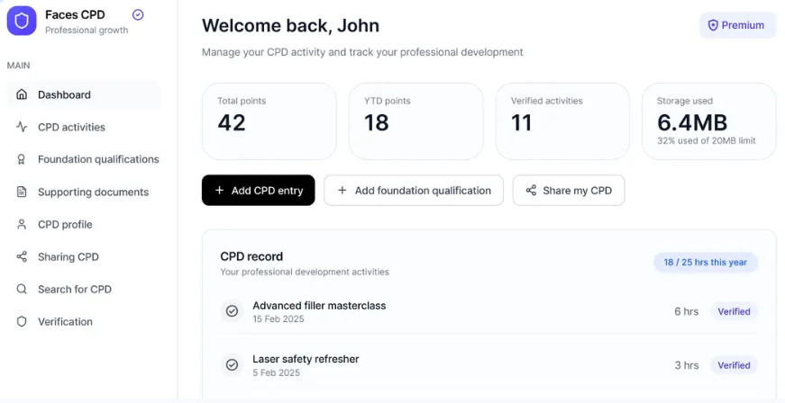Click Add foundation qualification button

414,191
